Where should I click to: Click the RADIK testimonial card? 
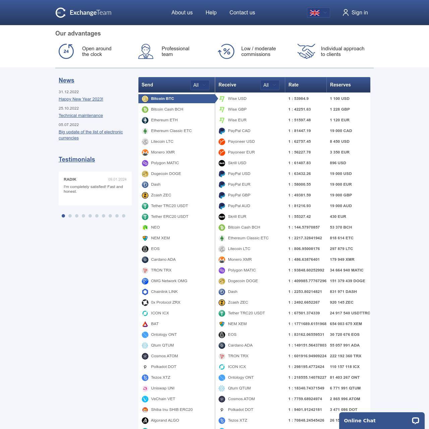(x=95, y=188)
